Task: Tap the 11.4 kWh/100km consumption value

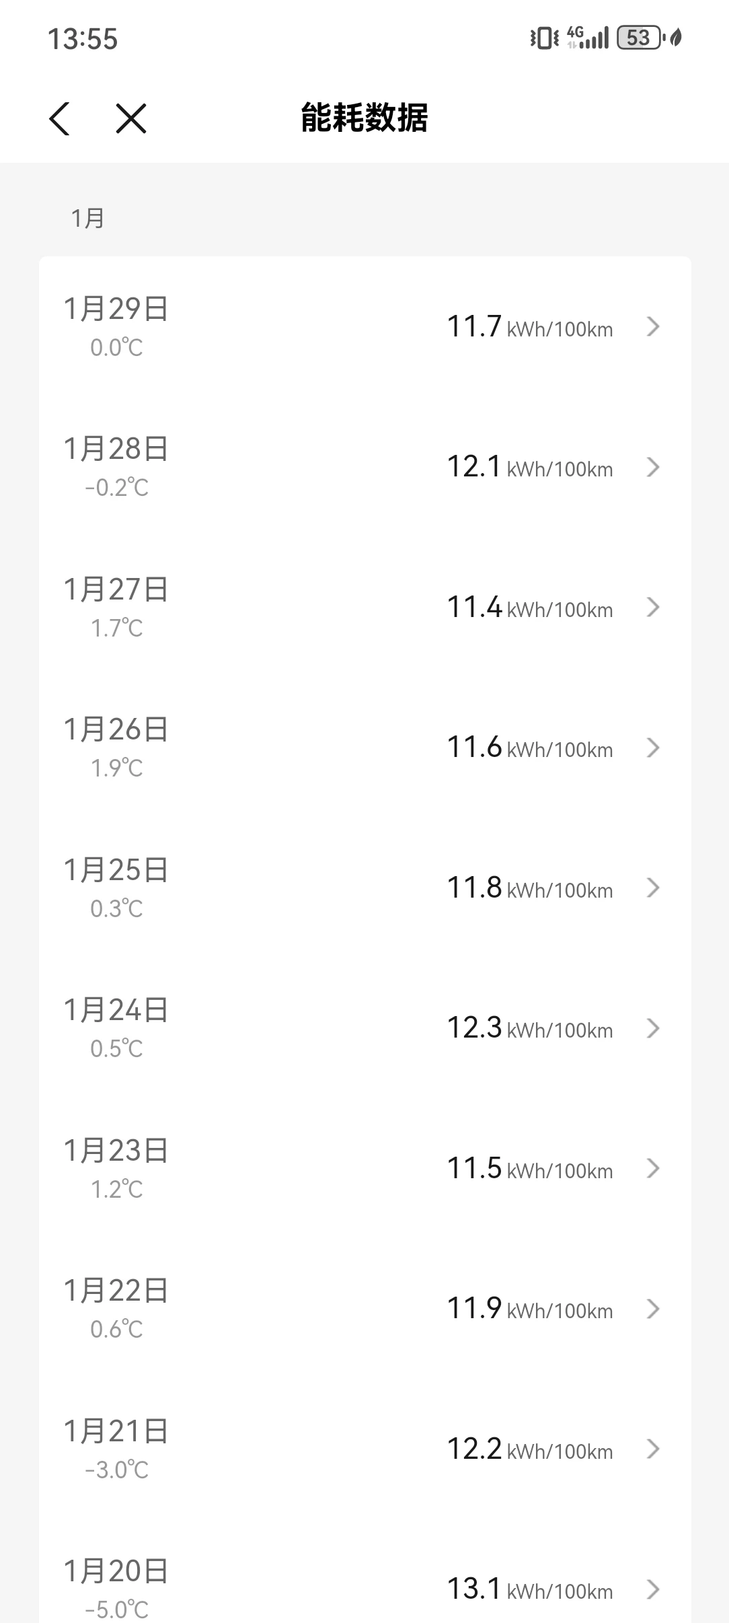Action: pyautogui.click(x=530, y=608)
